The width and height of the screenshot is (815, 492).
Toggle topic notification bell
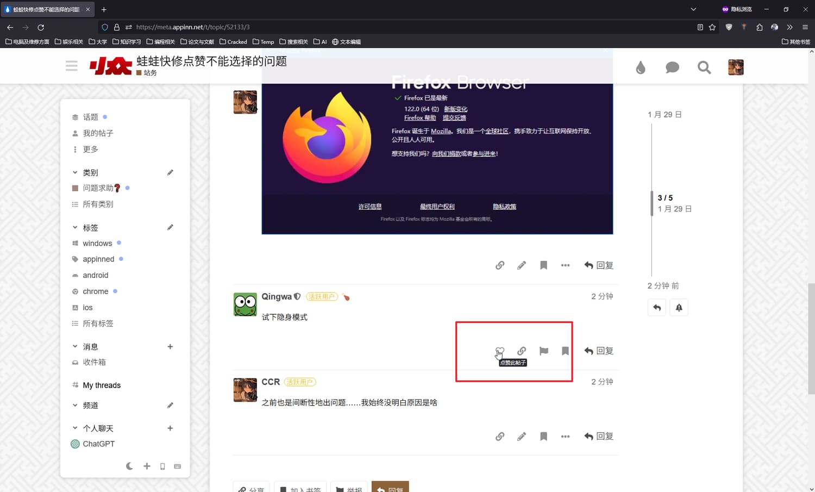tap(679, 308)
